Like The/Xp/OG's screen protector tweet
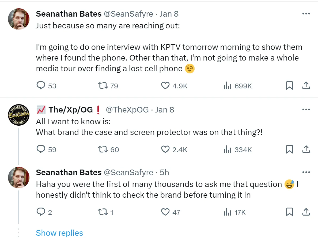Screen dimensions: 318x240 165,149
